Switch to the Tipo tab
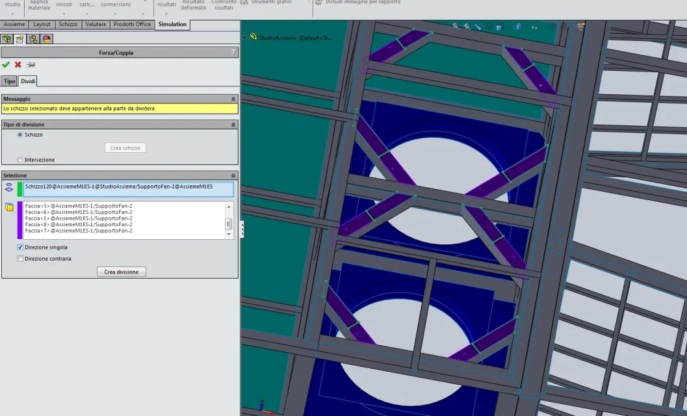Image resolution: width=687 pixels, height=416 pixels. 9,81
